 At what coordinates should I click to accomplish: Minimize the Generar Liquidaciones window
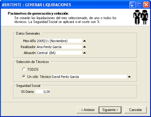[x=132, y=5]
